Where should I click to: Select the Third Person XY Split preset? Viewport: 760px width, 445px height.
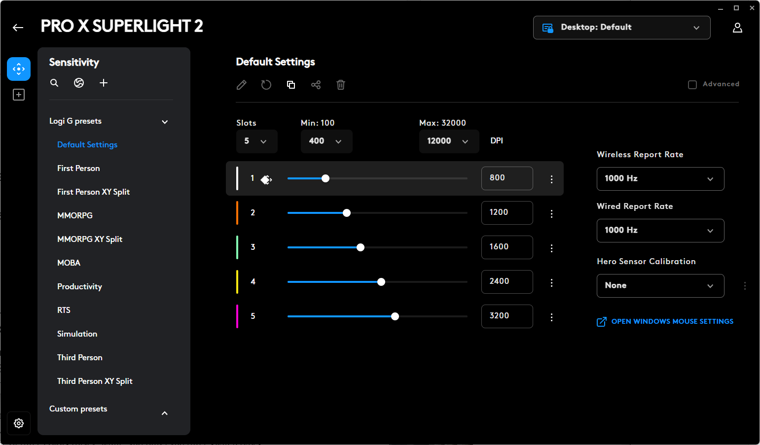[x=95, y=381]
